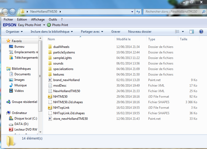The image size is (207, 149).
Task: Select the specializations folder icon
Action: 50,69
